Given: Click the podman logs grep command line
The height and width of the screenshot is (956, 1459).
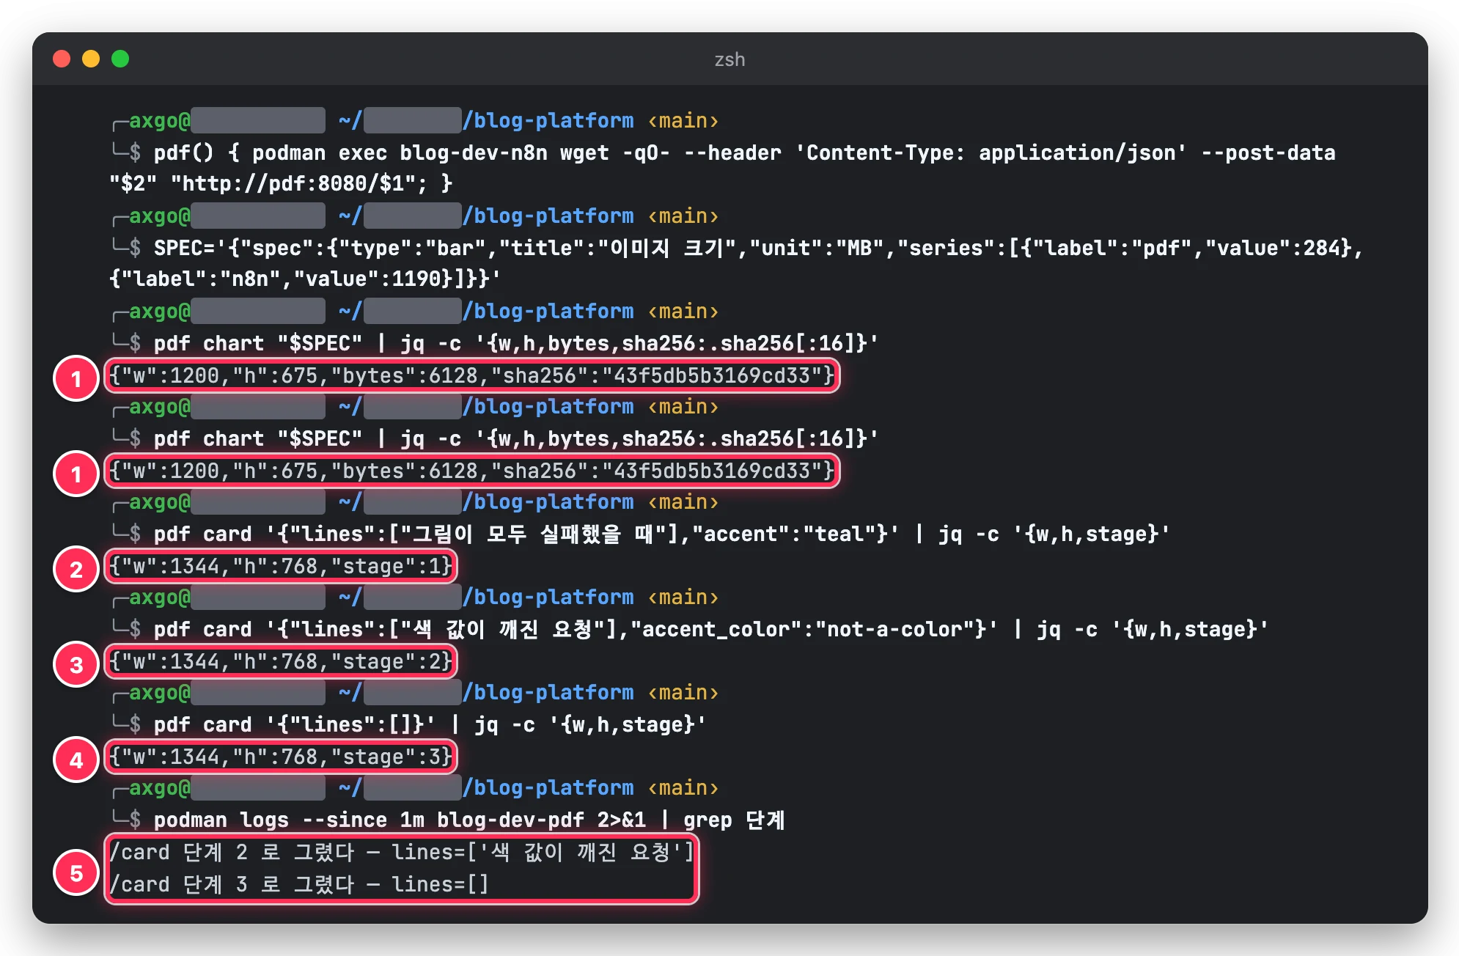Looking at the screenshot, I should [x=469, y=820].
